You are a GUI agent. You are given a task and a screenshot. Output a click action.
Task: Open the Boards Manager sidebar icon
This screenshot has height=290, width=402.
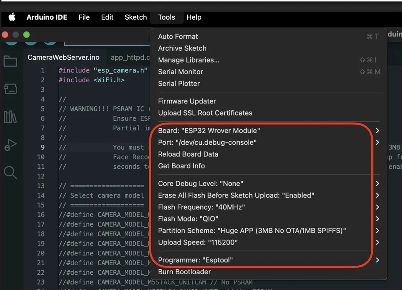(x=11, y=89)
